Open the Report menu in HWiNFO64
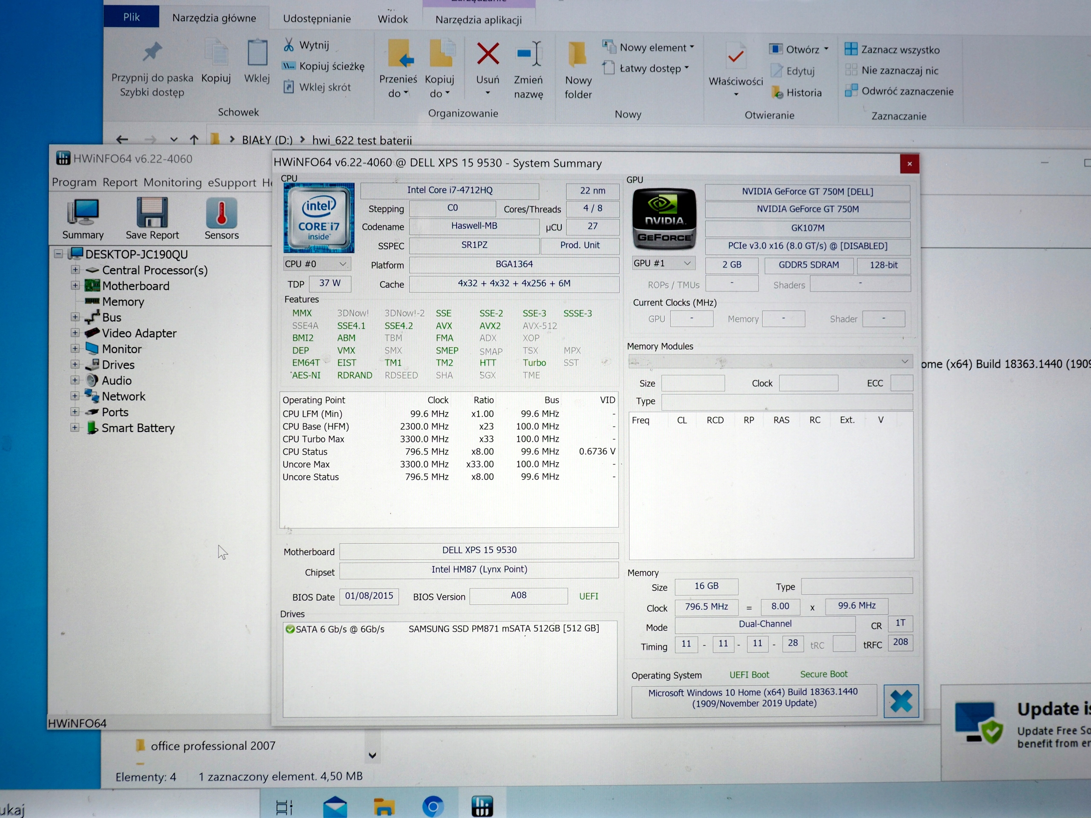This screenshot has width=1091, height=818. [120, 182]
